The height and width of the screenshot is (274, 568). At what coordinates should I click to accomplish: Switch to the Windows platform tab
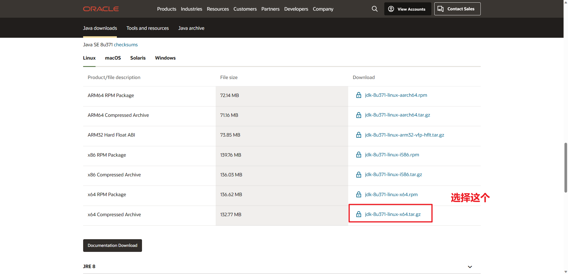[x=165, y=58]
